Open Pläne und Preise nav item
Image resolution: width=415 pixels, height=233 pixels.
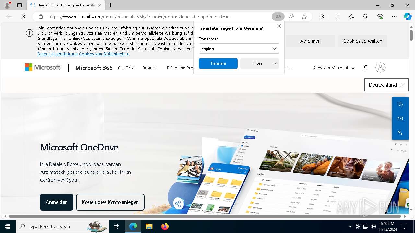pos(180,68)
